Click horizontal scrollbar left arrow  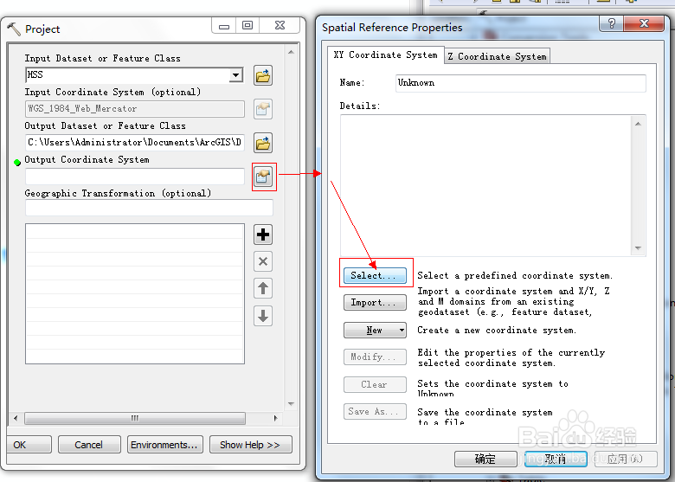pos(16,418)
